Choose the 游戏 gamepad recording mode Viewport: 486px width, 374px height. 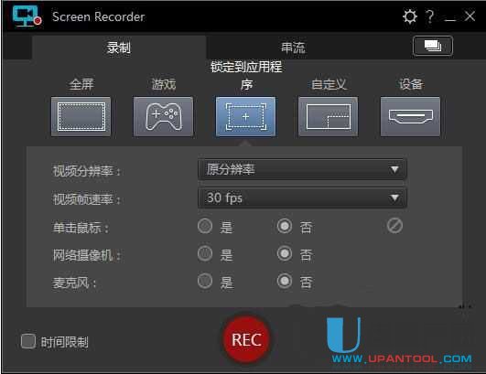click(163, 116)
